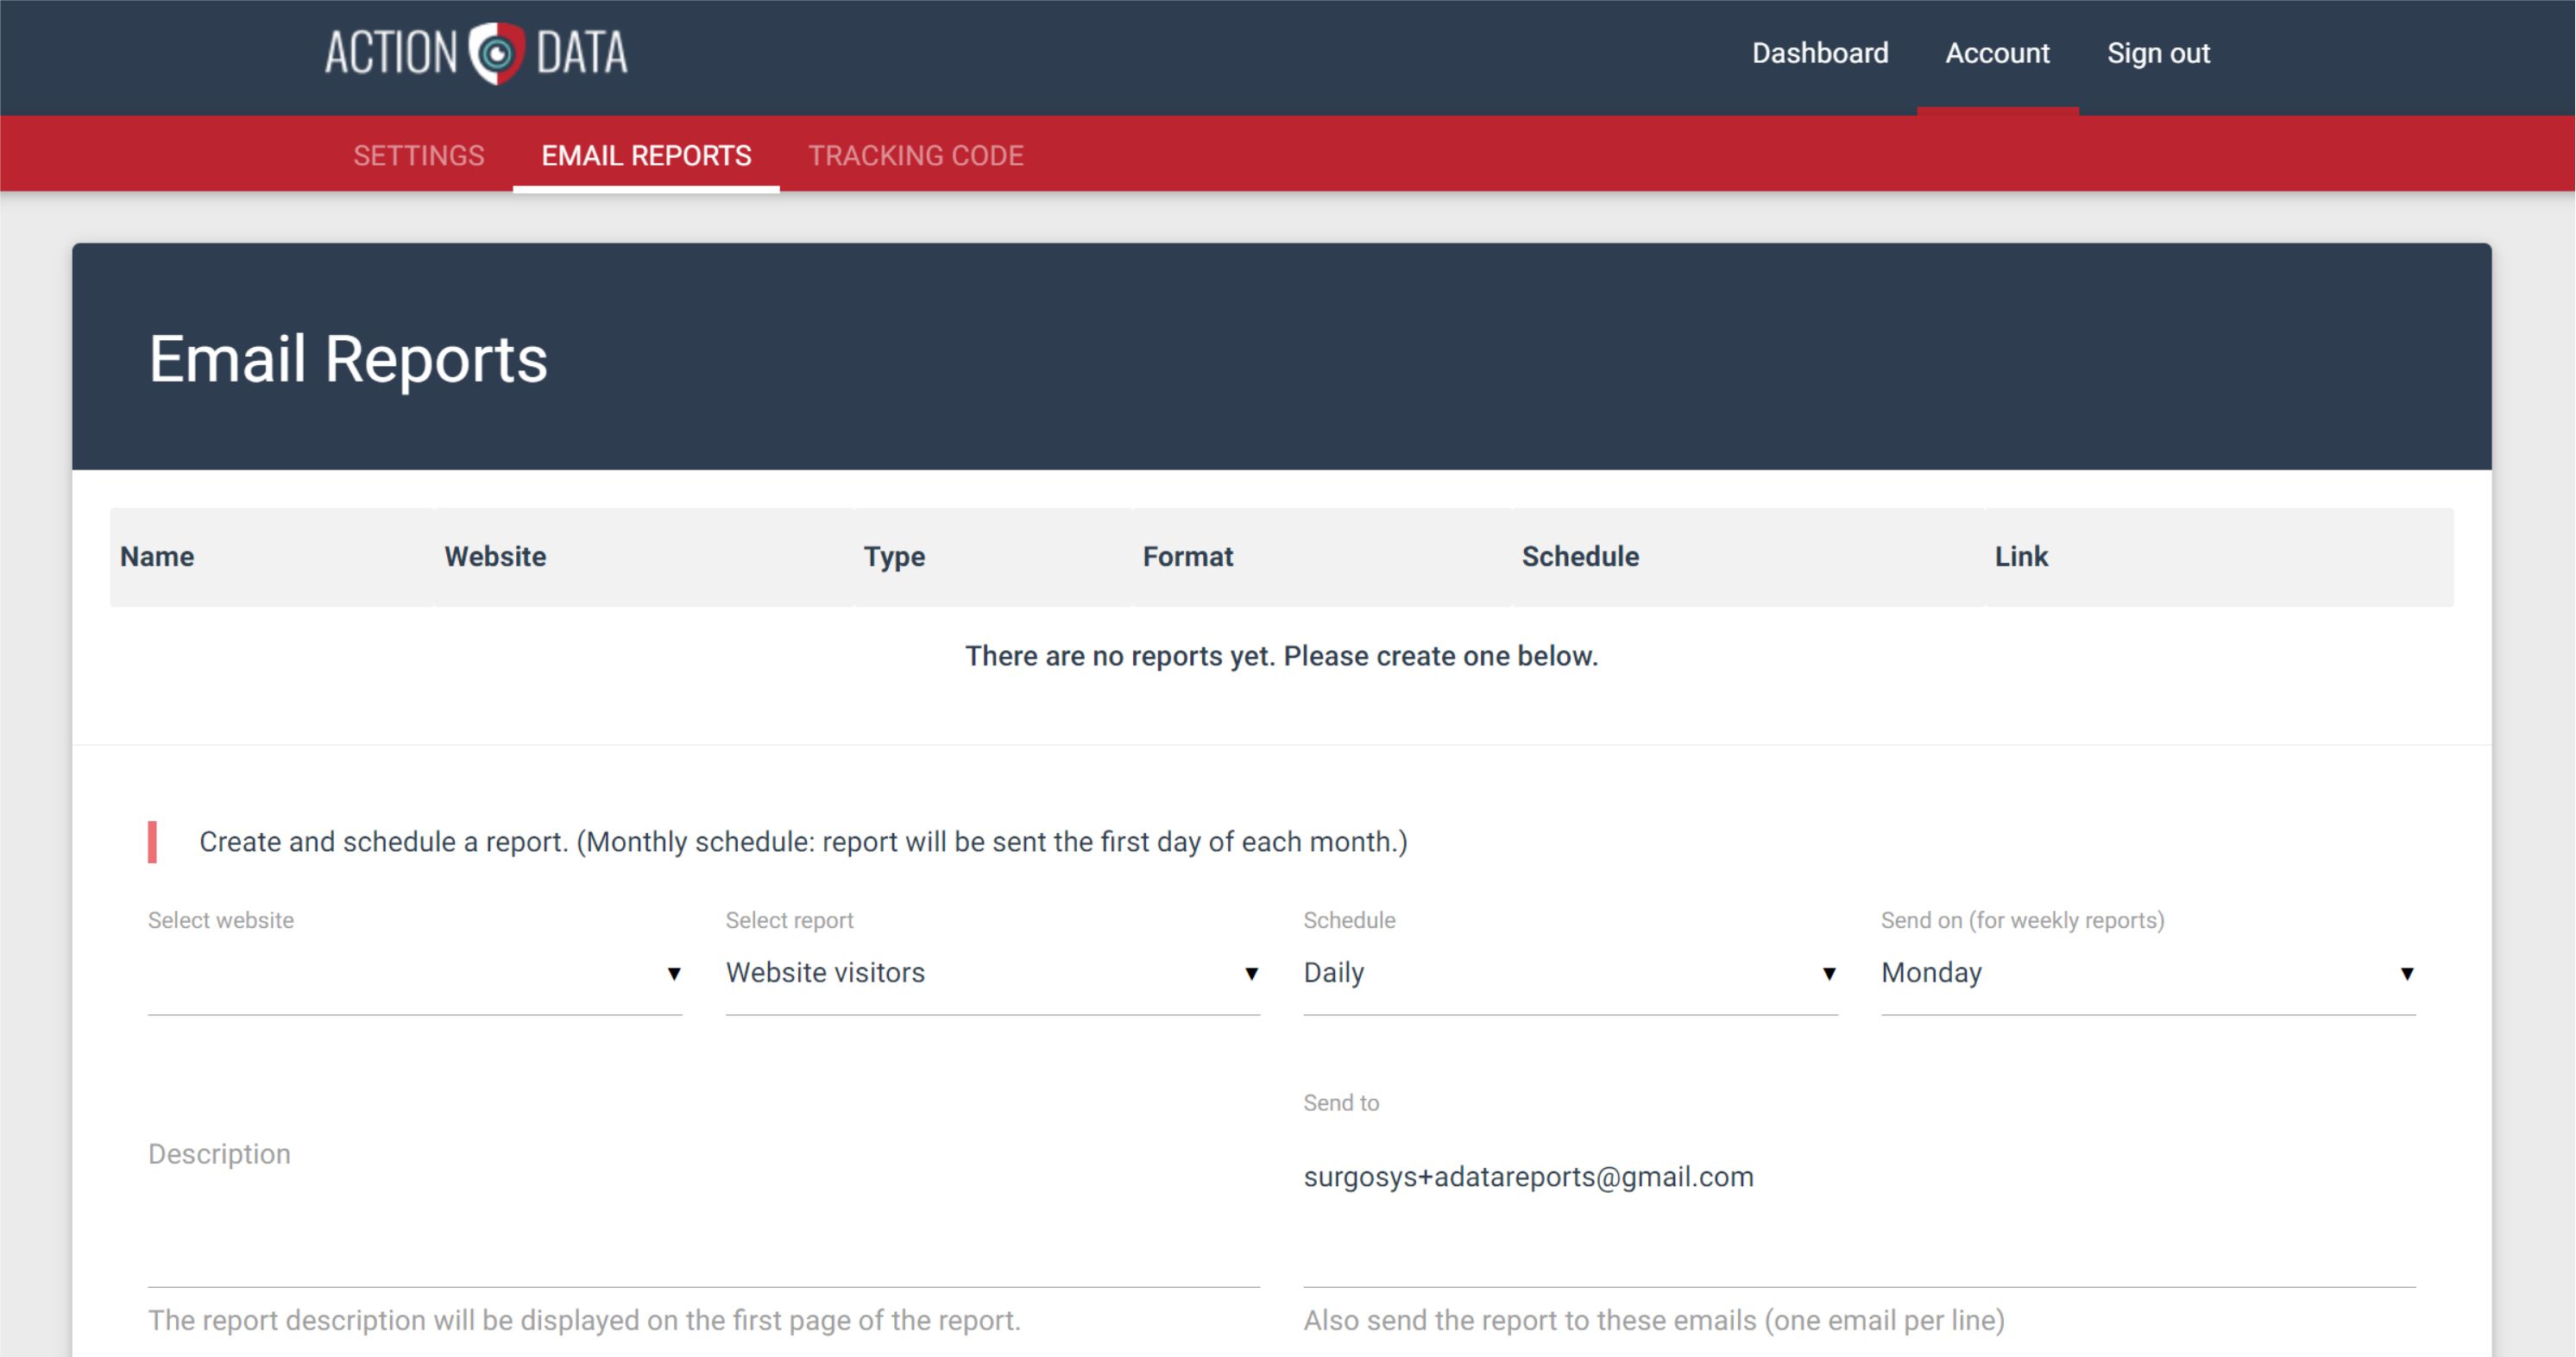This screenshot has height=1357, width=2576.
Task: Open the Select website dropdown
Action: click(415, 973)
